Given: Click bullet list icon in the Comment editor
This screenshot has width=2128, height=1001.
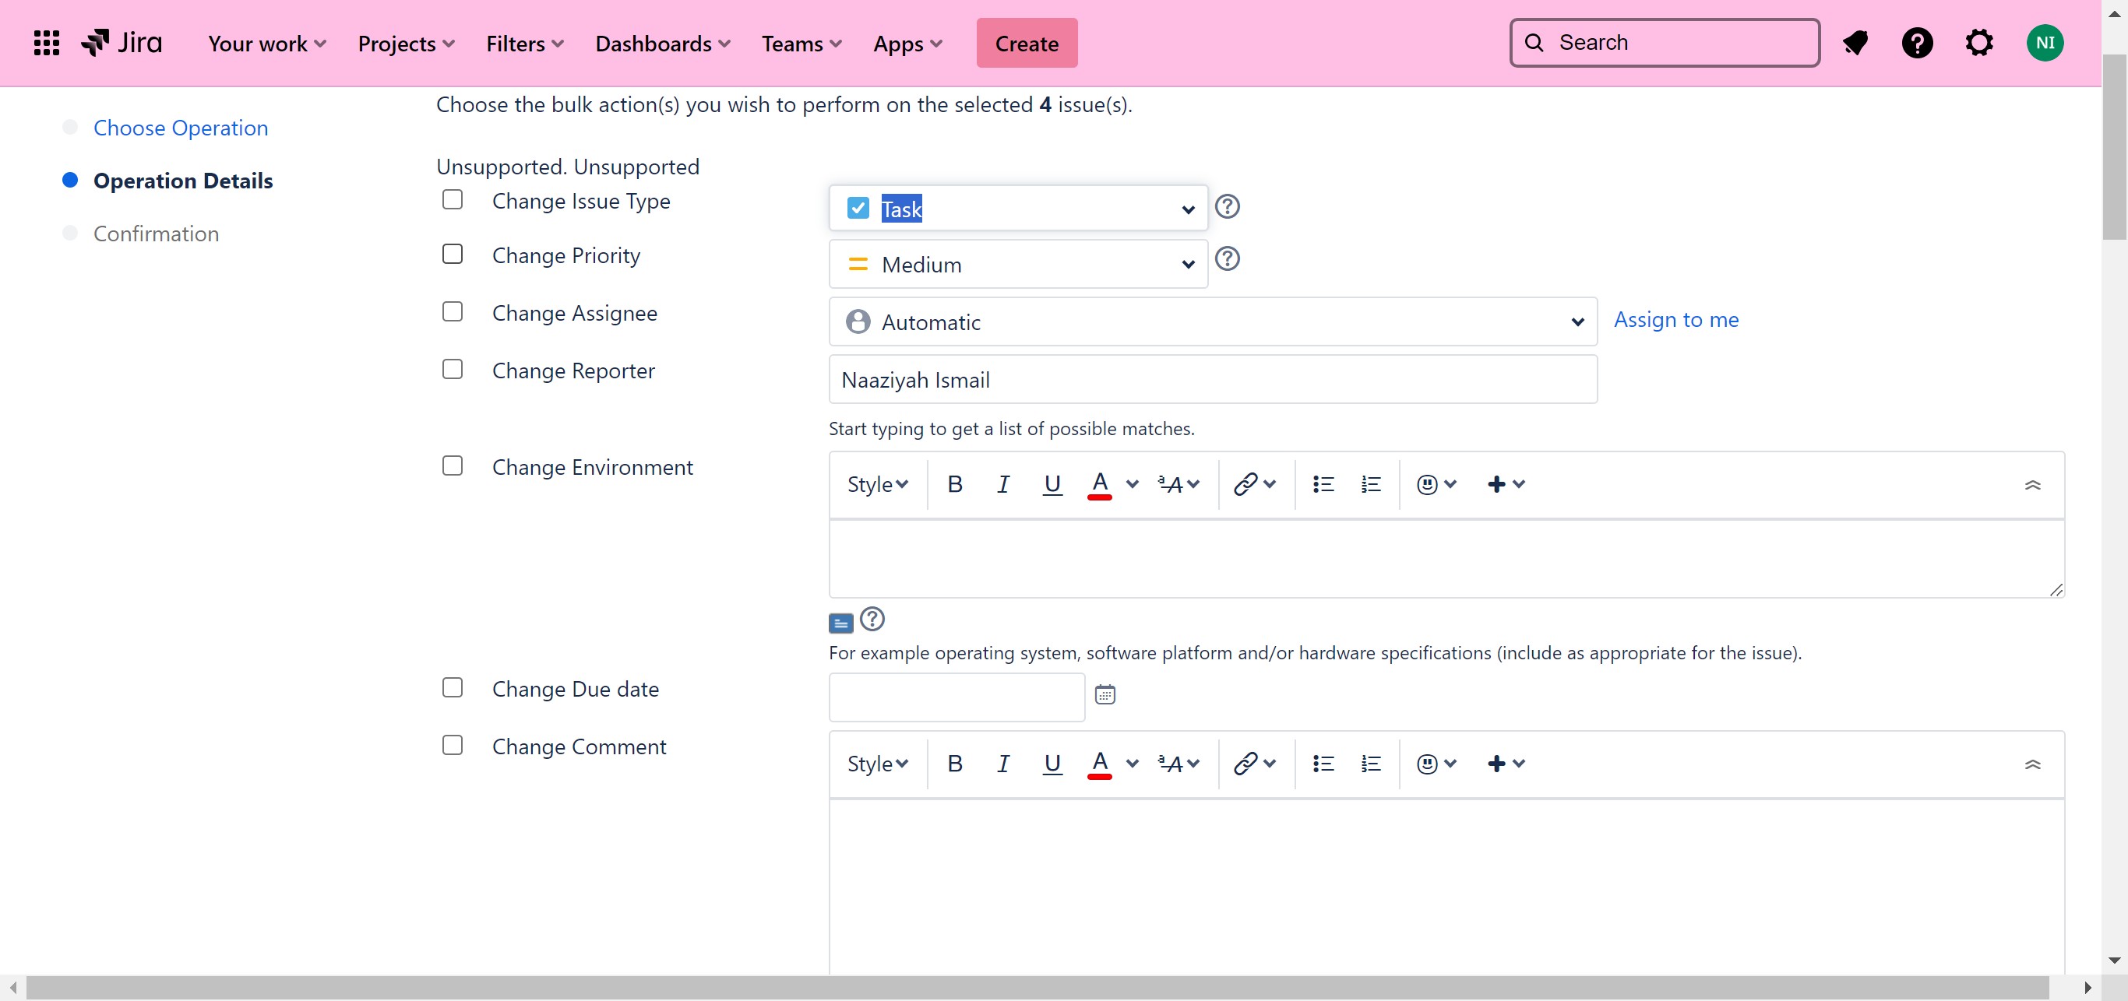Looking at the screenshot, I should click(1323, 764).
